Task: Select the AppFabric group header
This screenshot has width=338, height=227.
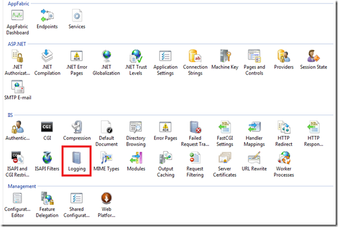Action: (18, 3)
